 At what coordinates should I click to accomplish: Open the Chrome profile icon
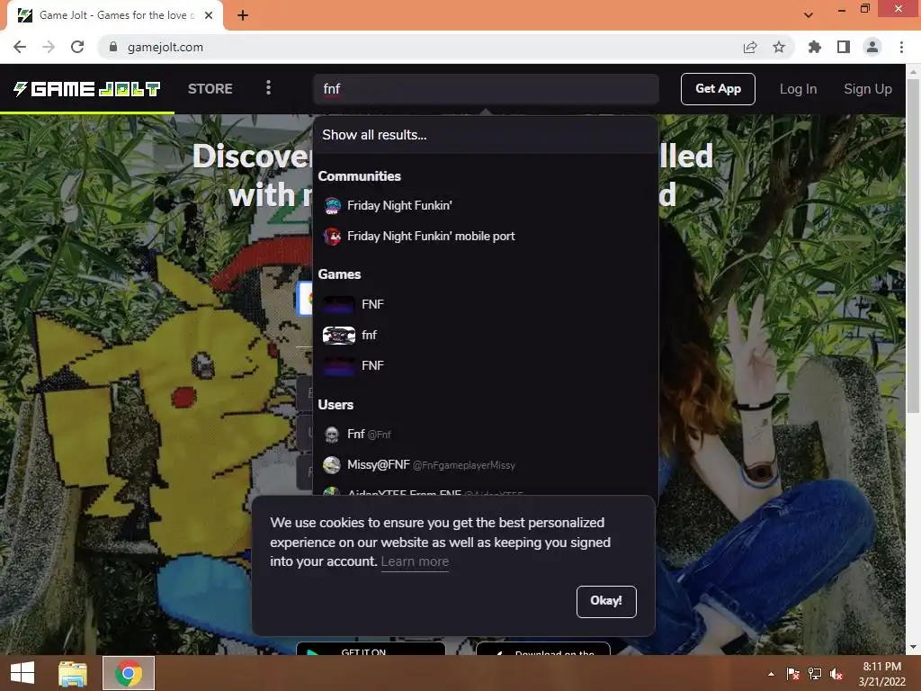[x=872, y=47]
